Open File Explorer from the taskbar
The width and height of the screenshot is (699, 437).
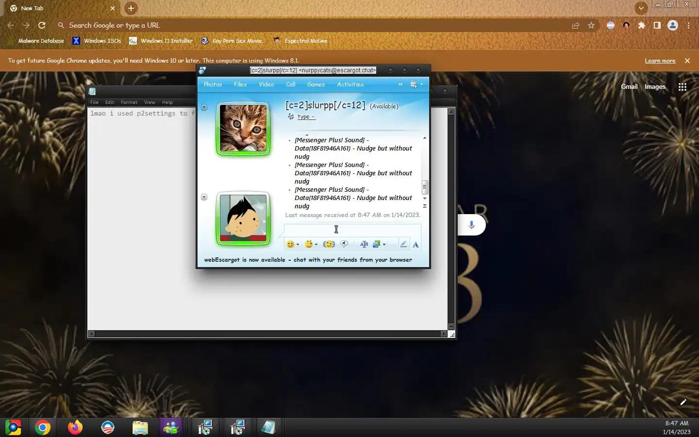coord(140,427)
